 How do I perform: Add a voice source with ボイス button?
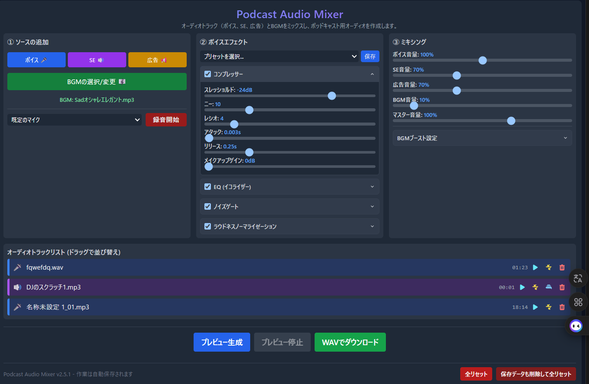coord(36,60)
